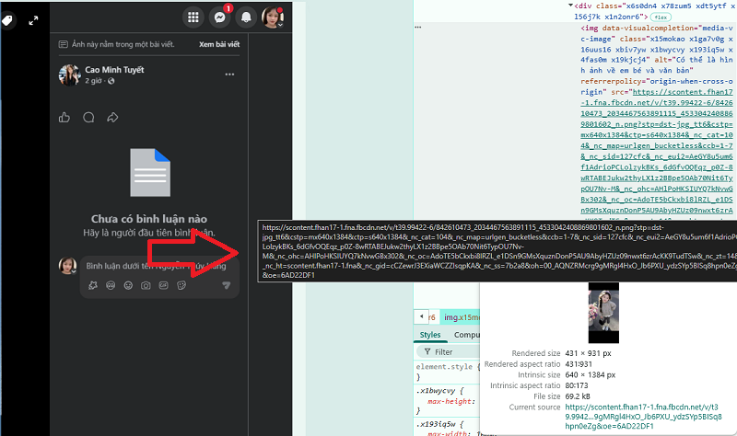Click the '.x193iq5w' selector
Viewport: 737px width, 436px height.
tap(436, 424)
